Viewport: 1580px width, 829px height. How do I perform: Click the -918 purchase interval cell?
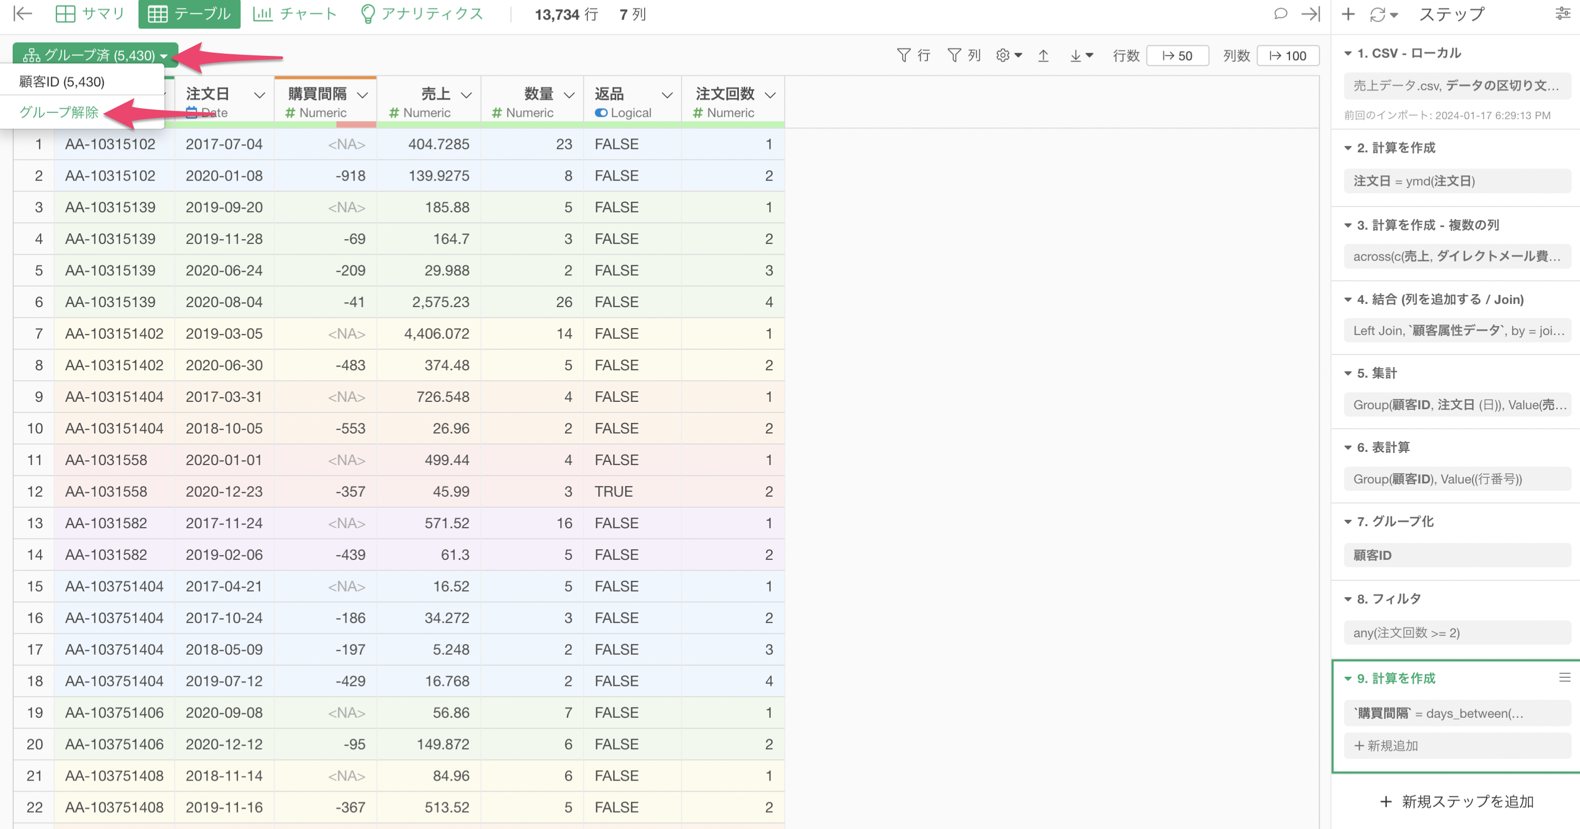point(325,175)
